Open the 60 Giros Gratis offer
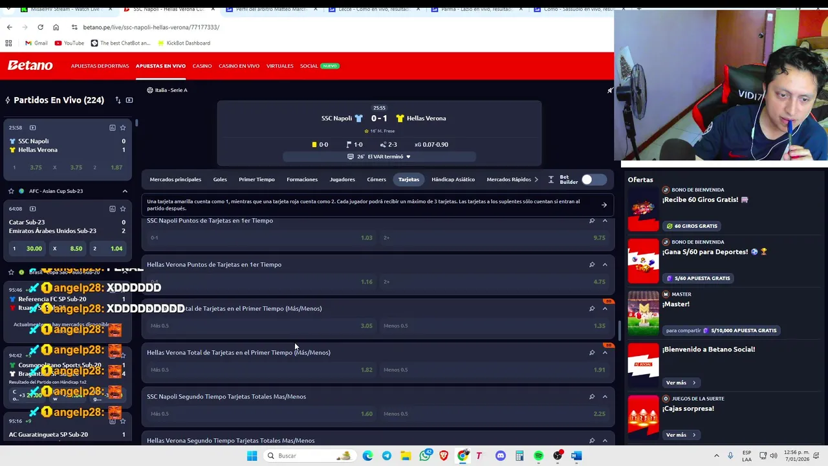The height and width of the screenshot is (466, 828). (692, 226)
